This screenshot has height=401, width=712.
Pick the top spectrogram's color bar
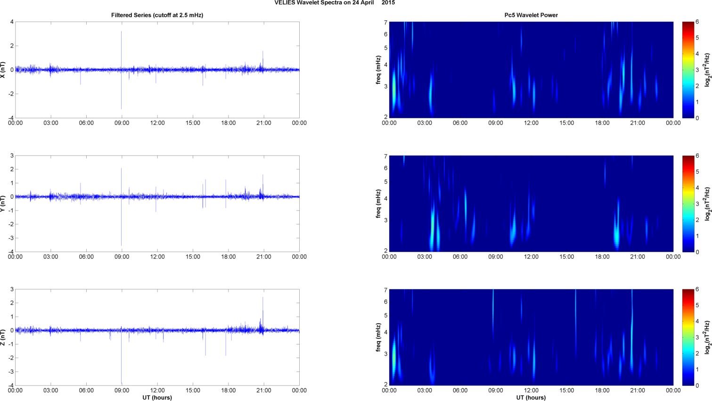(688, 70)
